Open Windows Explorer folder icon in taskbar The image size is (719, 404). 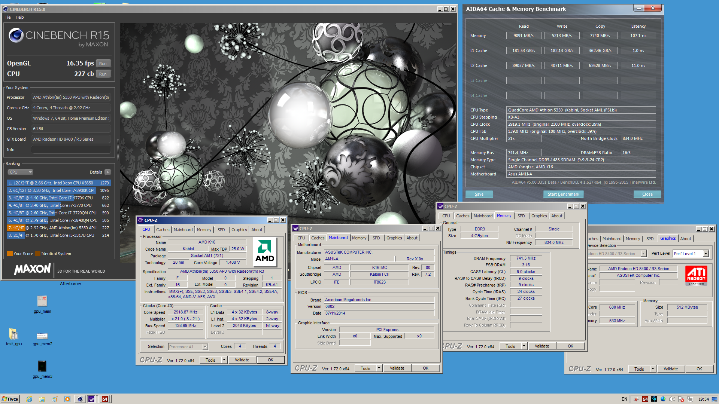point(42,399)
